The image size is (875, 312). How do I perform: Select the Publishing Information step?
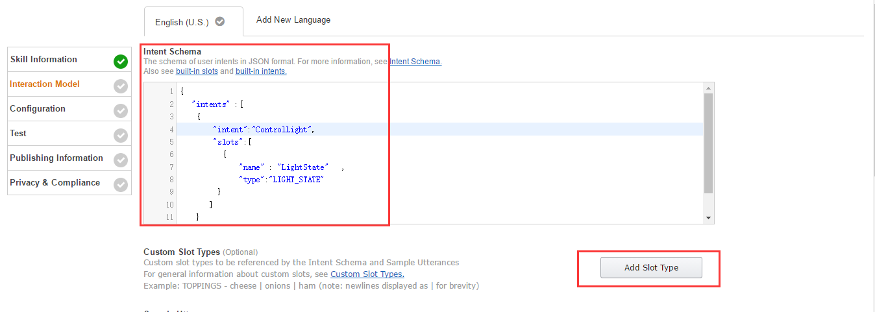[x=56, y=158]
